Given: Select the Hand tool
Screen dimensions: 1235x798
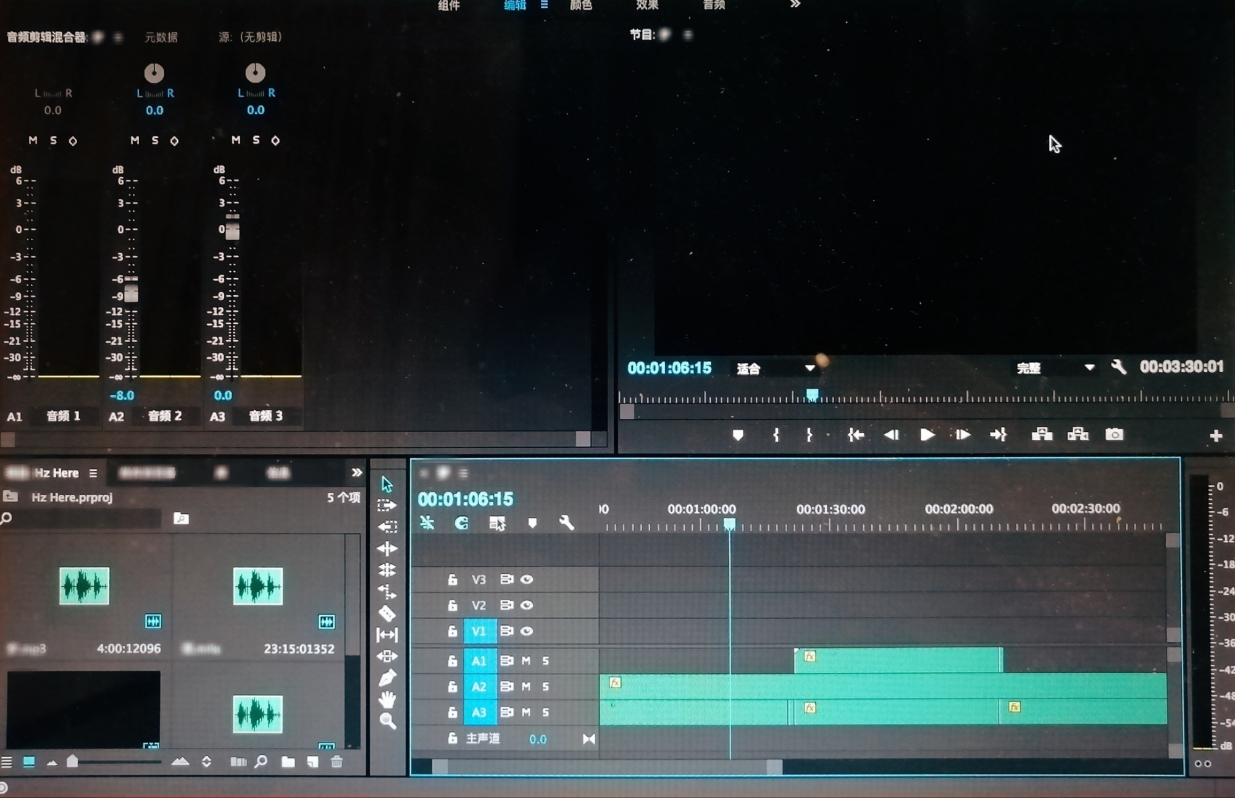Looking at the screenshot, I should (x=387, y=700).
